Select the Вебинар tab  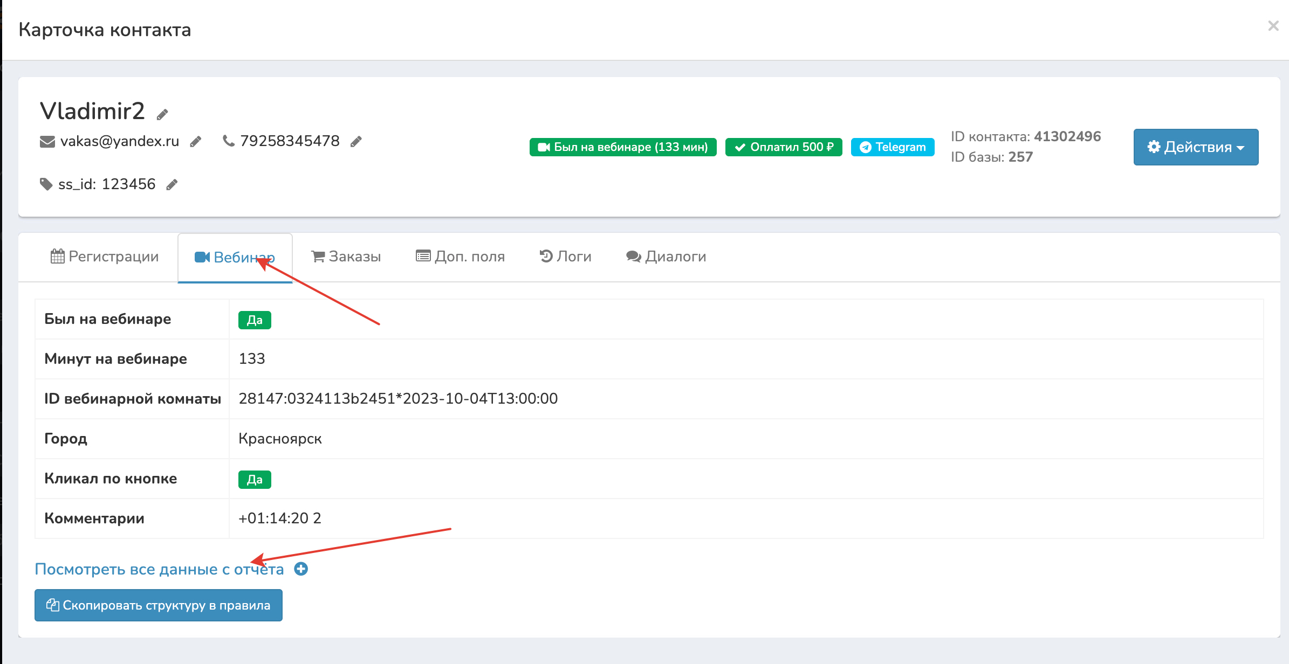(235, 257)
